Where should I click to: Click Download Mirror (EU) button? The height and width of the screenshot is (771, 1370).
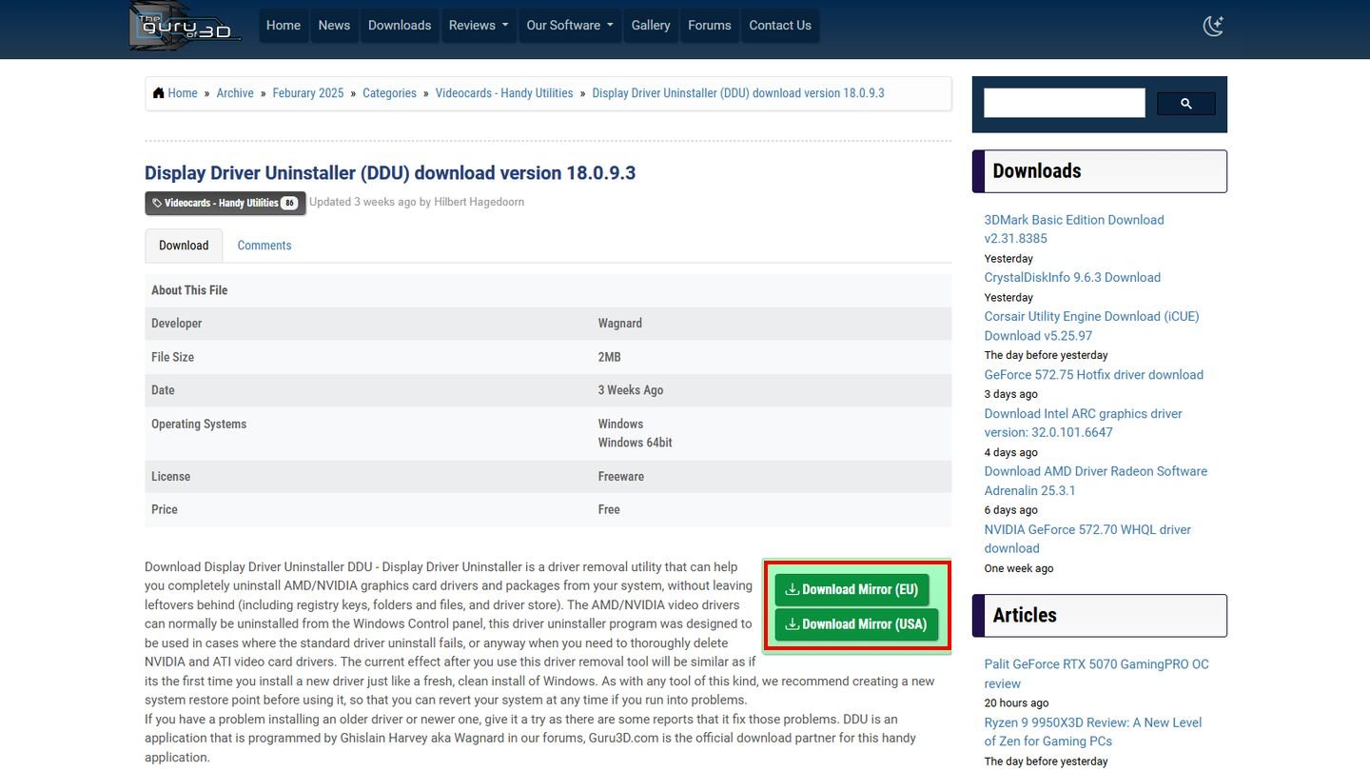(851, 589)
